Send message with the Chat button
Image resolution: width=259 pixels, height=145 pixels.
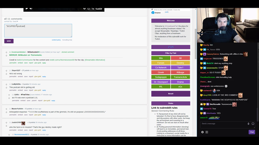[252, 132]
